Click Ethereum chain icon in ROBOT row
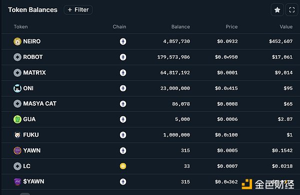The height and width of the screenshot is (195, 300). (x=123, y=57)
